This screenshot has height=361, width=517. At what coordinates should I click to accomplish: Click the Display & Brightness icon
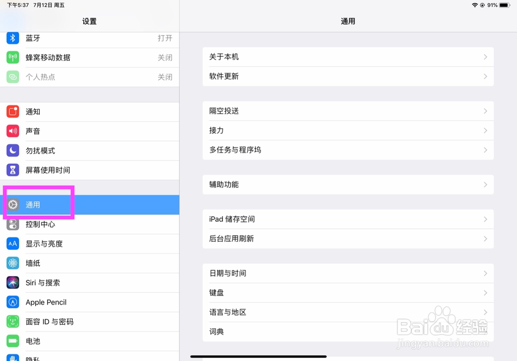12,244
